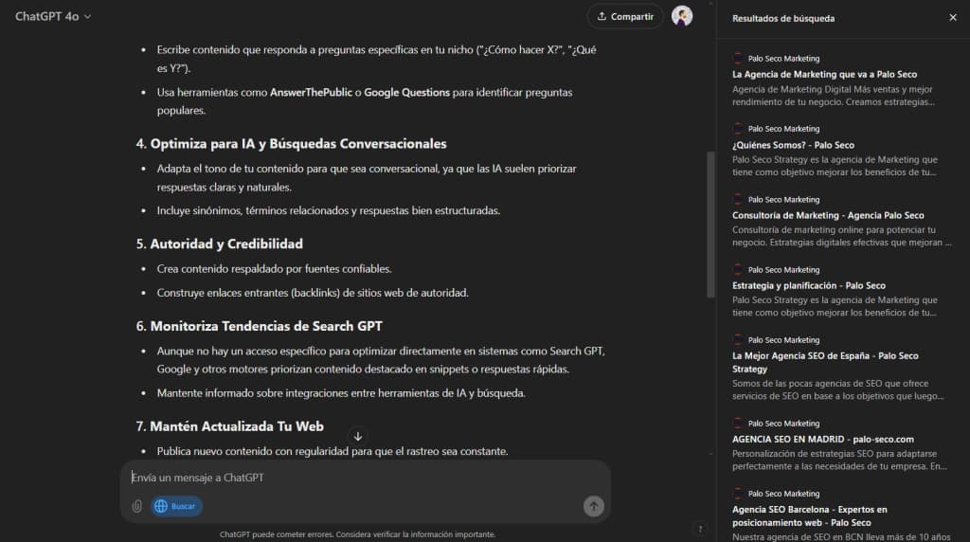Type in the message input field

pyautogui.click(x=360, y=478)
